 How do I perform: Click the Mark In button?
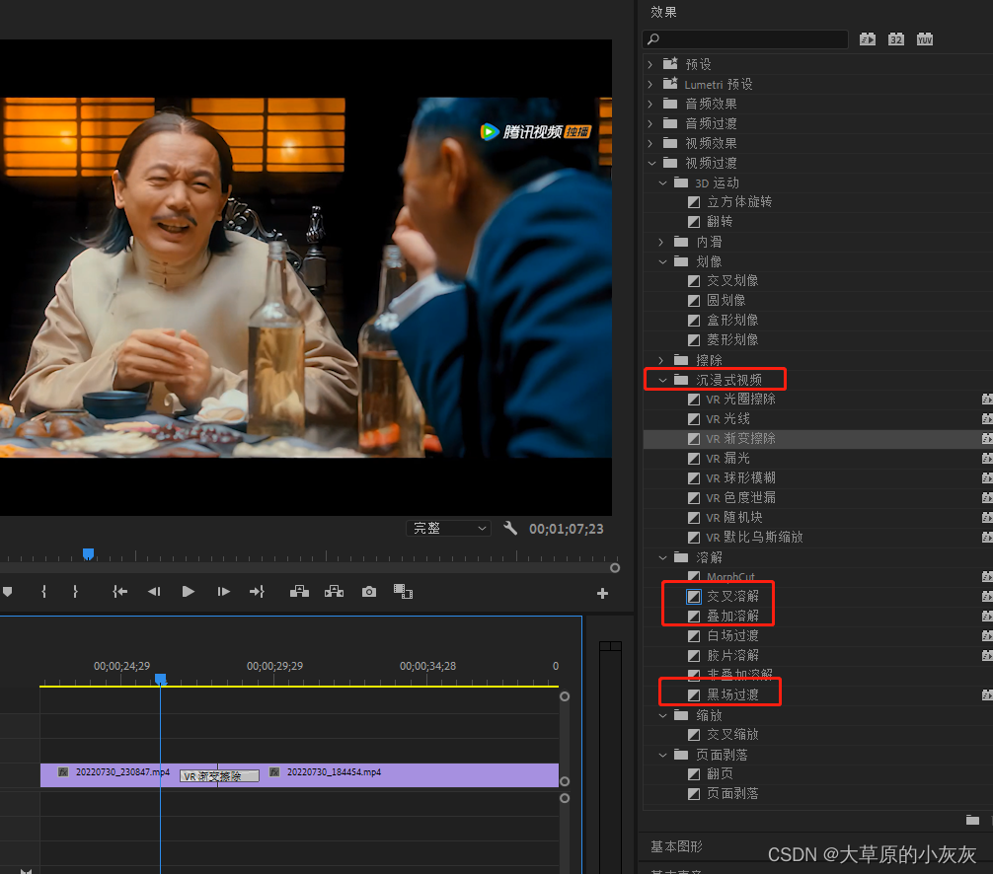(43, 592)
